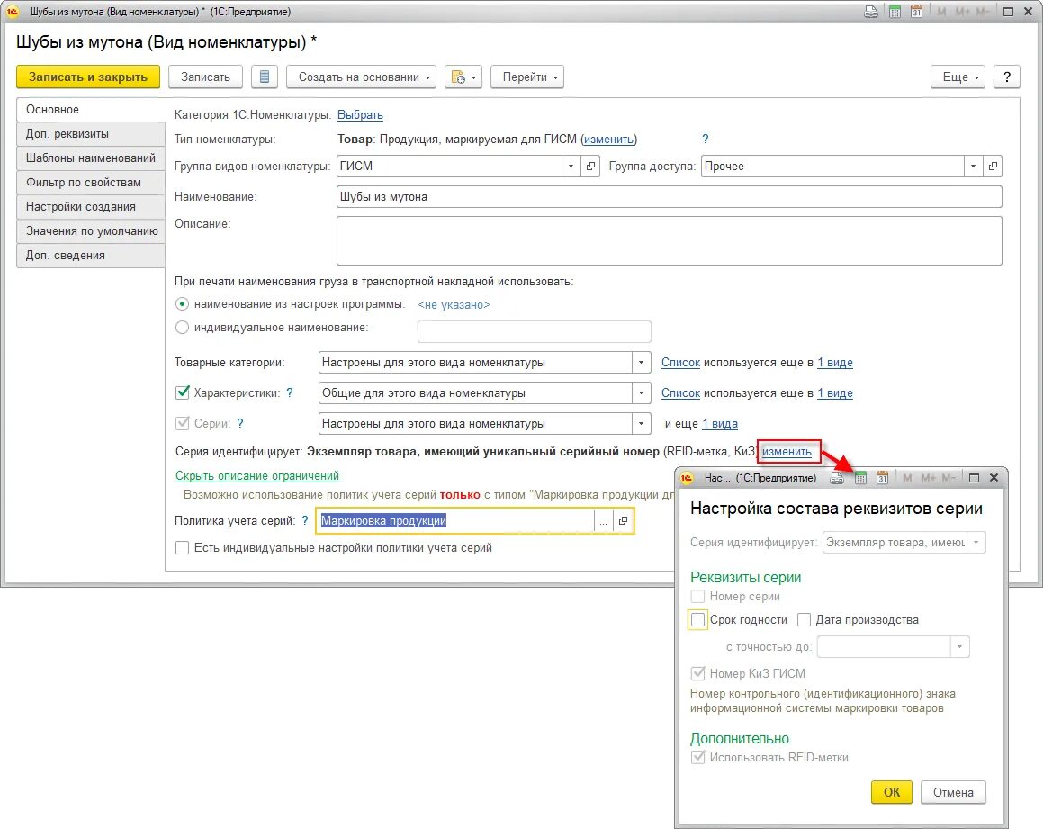This screenshot has width=1043, height=829.
Task: Click the OK button in the dialog
Action: point(891,792)
